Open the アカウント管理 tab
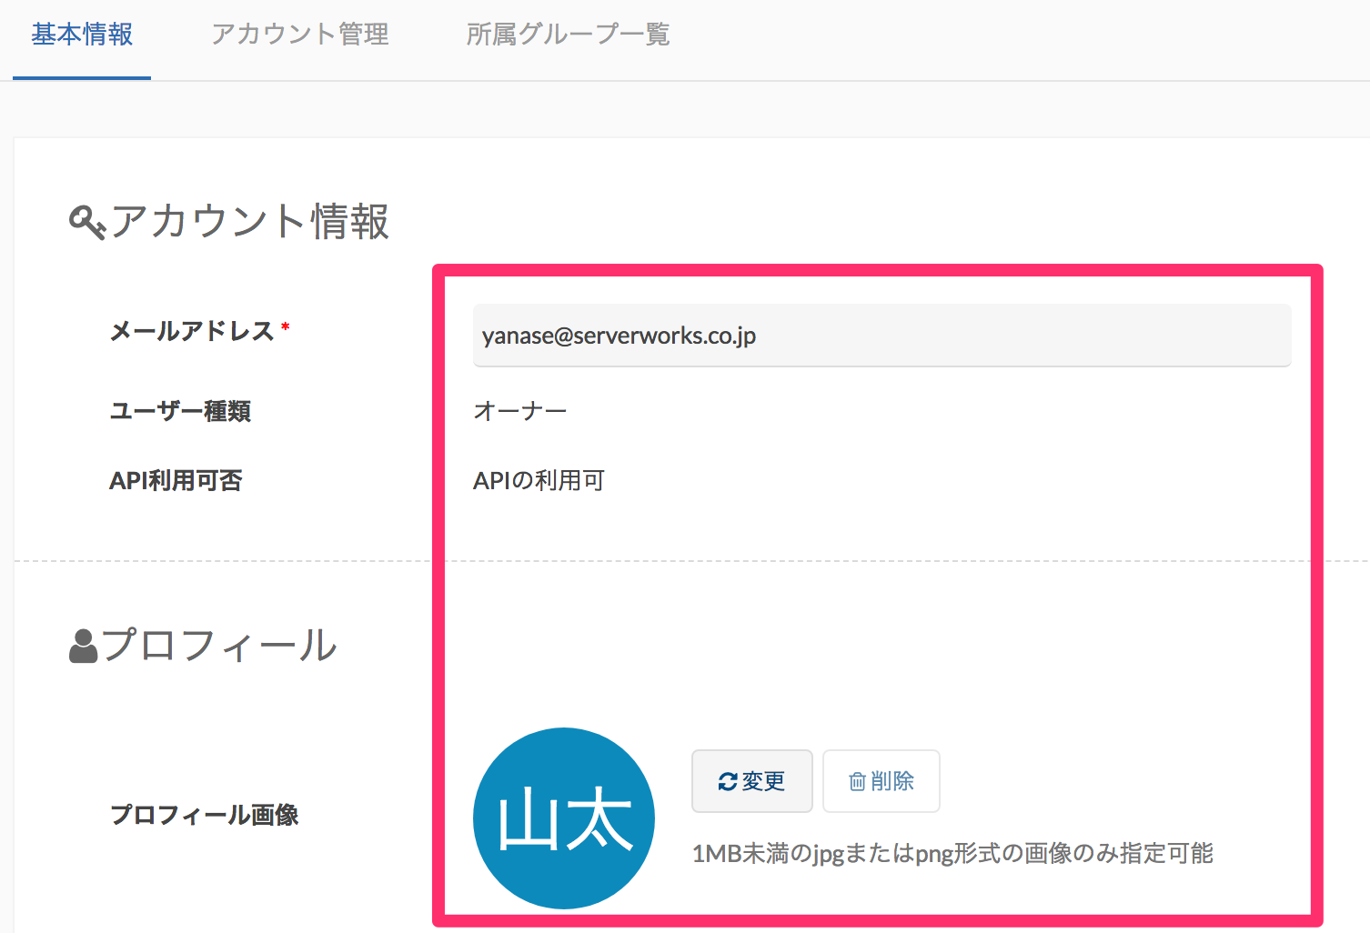The width and height of the screenshot is (1370, 933). coord(300,35)
